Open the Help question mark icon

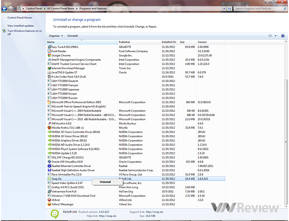283,36
